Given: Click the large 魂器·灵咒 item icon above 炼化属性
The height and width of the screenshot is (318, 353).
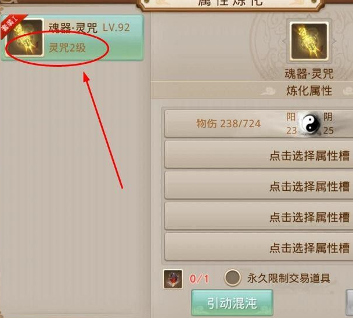Looking at the screenshot, I should [309, 41].
